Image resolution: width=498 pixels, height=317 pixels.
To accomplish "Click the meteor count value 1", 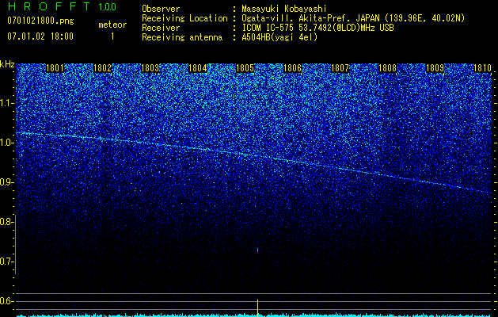I will 112,36.
